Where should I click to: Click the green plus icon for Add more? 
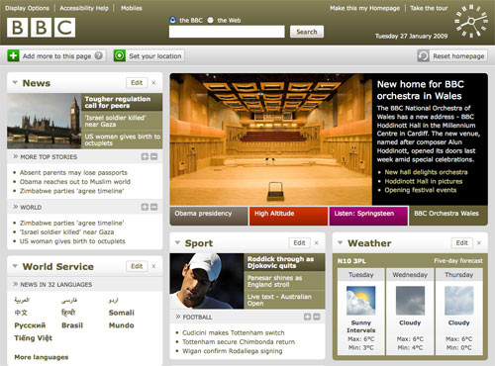coord(13,55)
